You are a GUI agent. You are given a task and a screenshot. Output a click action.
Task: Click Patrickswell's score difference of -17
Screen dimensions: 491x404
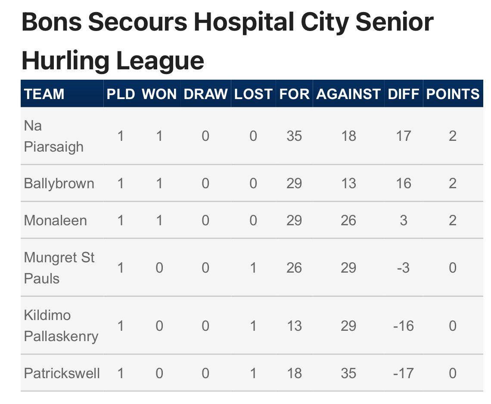[x=403, y=373]
